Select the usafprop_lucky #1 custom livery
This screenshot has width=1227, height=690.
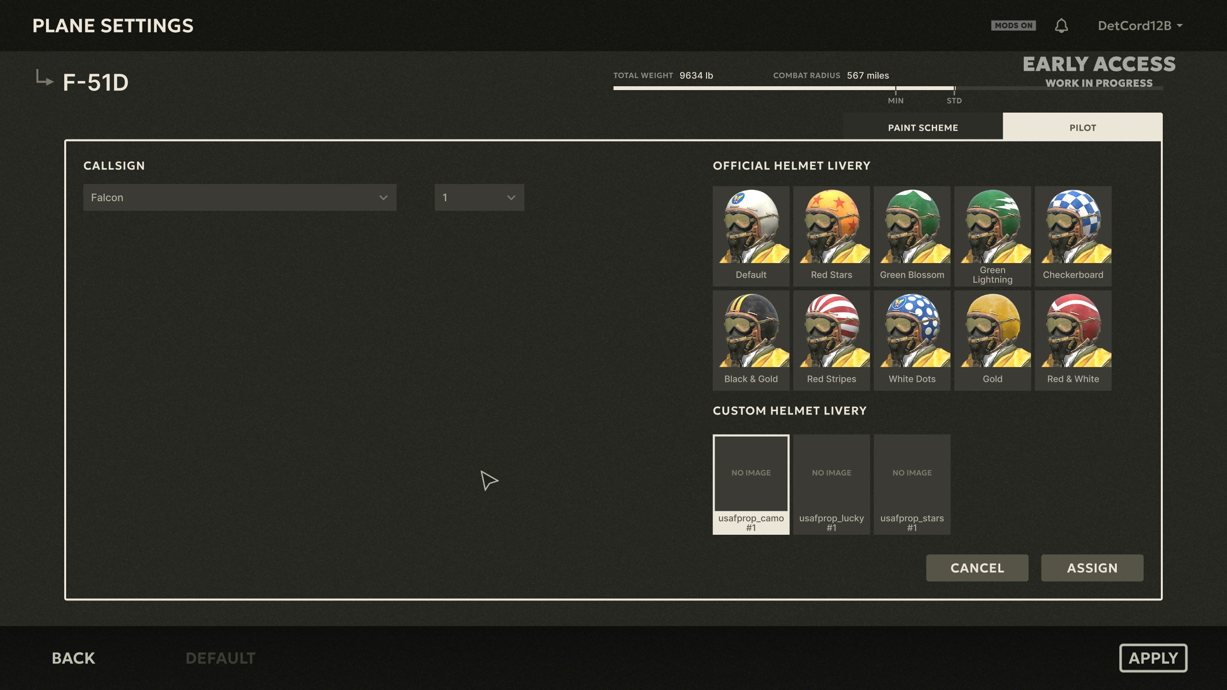tap(831, 484)
